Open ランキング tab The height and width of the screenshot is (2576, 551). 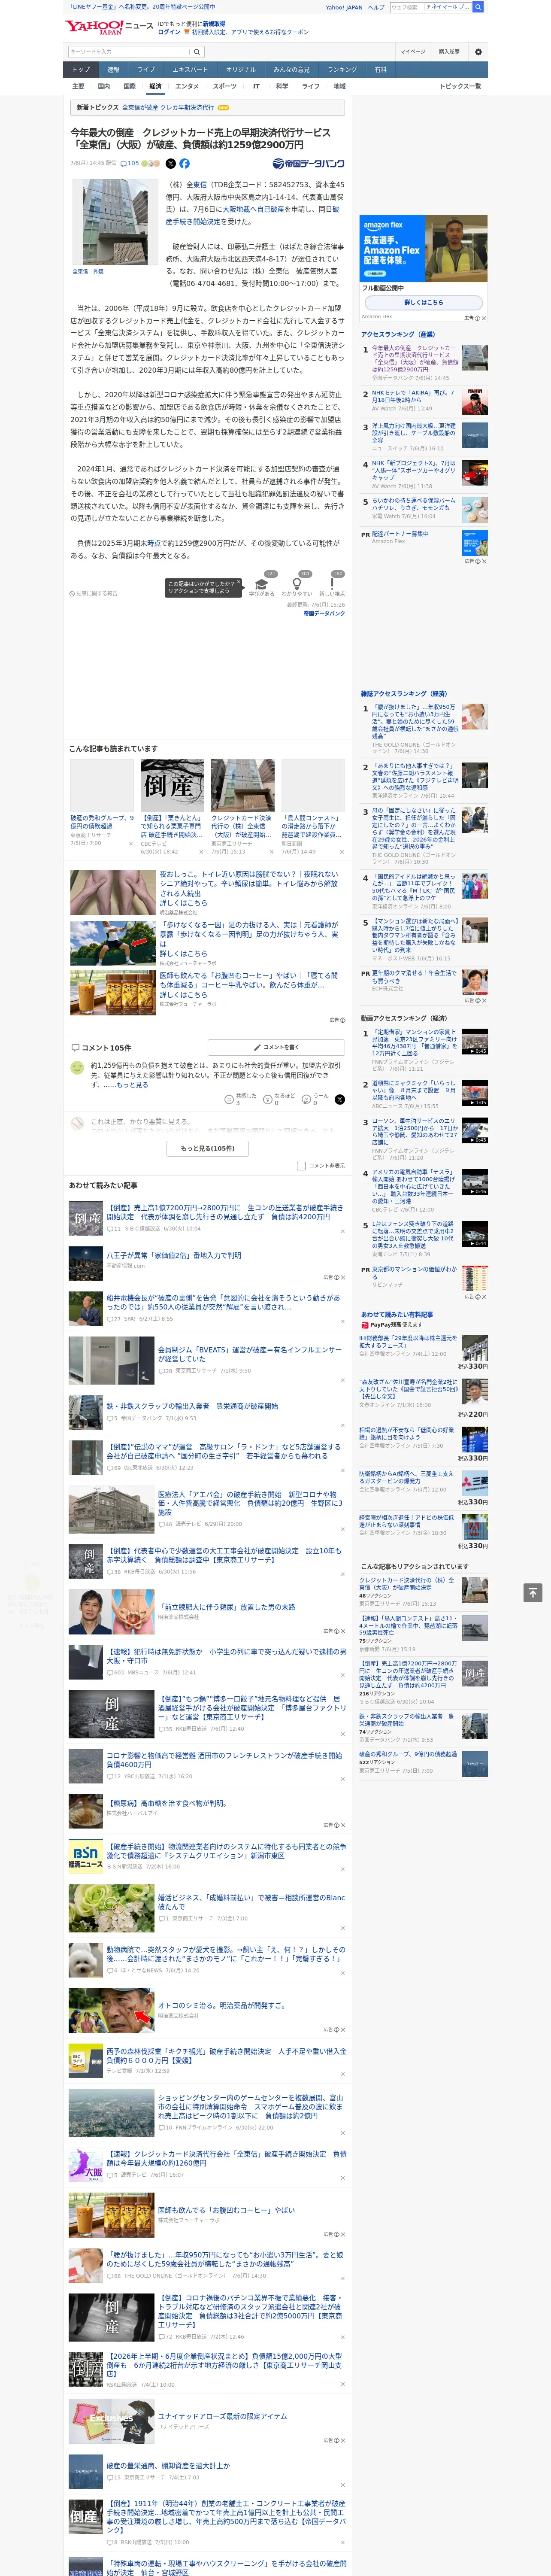point(342,70)
